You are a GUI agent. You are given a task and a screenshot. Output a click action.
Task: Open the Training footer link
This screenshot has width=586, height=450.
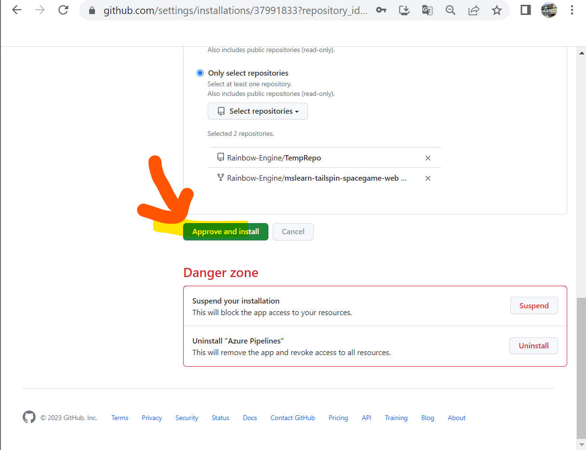click(396, 418)
